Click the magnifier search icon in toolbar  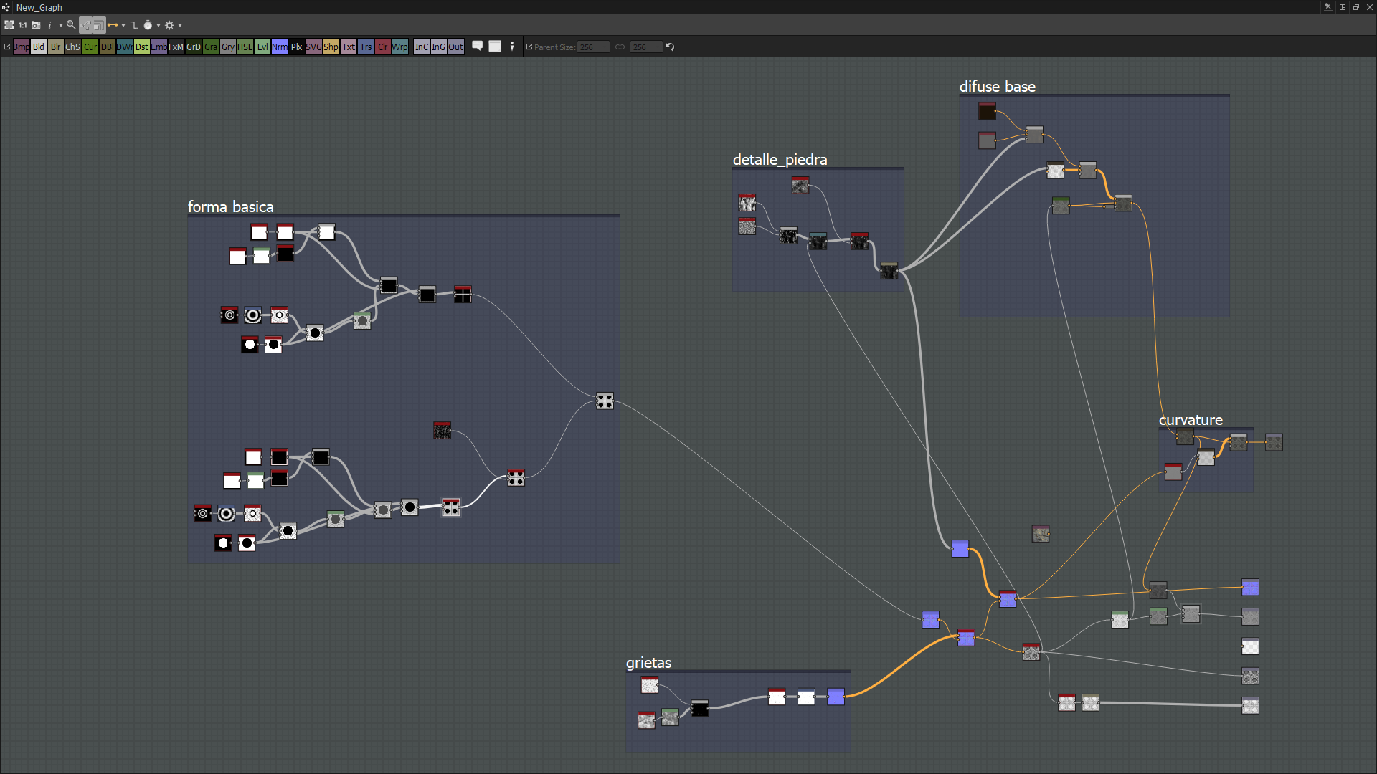pyautogui.click(x=71, y=25)
